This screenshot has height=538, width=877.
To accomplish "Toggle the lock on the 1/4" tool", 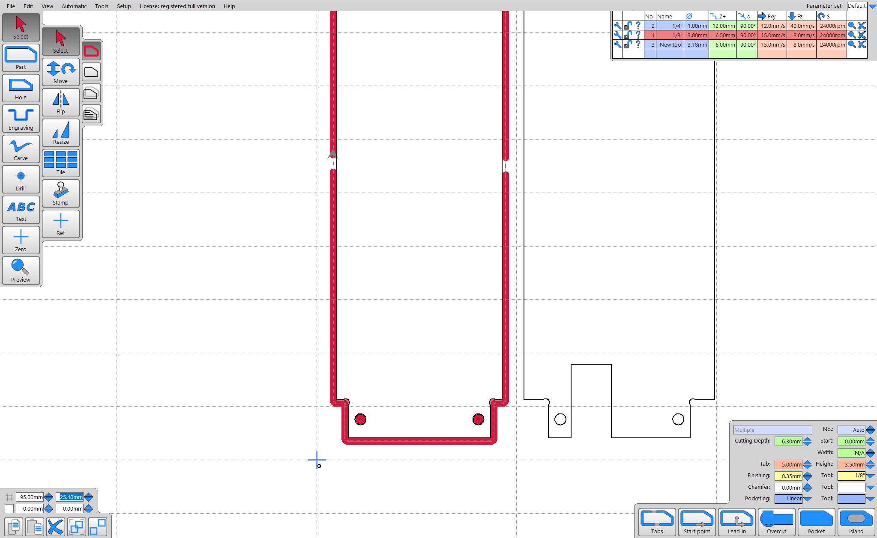I will [x=628, y=26].
